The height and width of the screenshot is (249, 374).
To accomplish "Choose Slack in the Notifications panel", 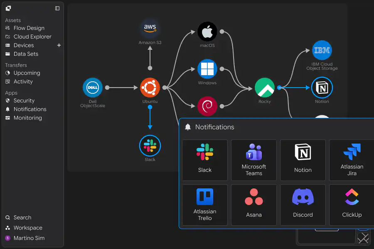I will pyautogui.click(x=204, y=160).
